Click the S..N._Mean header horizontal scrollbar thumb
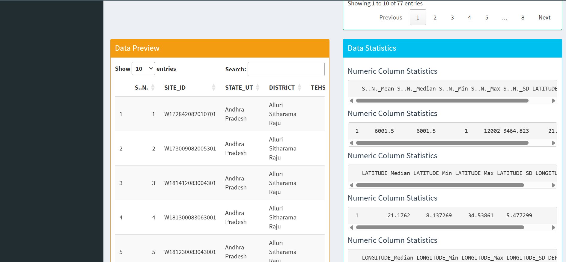 442,101
